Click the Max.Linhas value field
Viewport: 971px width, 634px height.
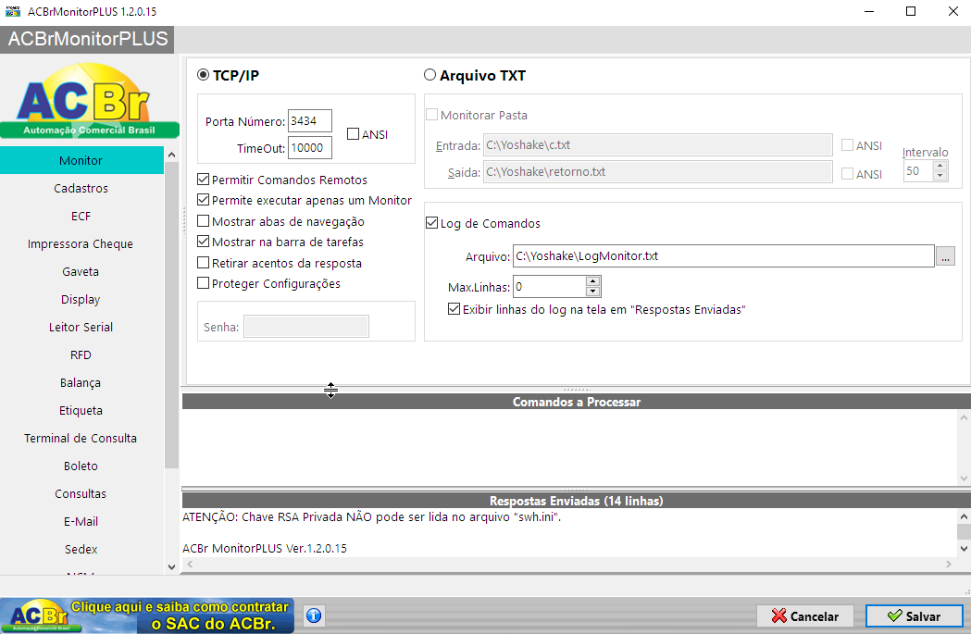tap(549, 287)
